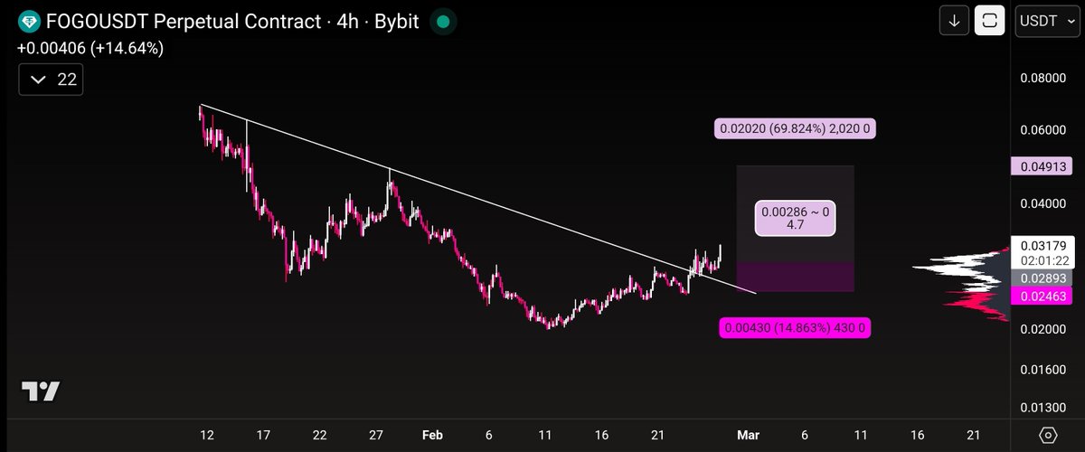
Task: Click the risk/reward ratio 4.7 label
Action: pos(796,218)
